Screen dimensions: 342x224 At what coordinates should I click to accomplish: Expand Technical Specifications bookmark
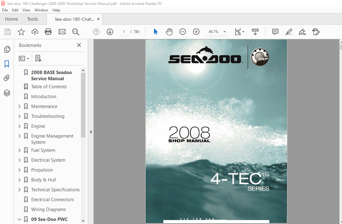(19, 190)
